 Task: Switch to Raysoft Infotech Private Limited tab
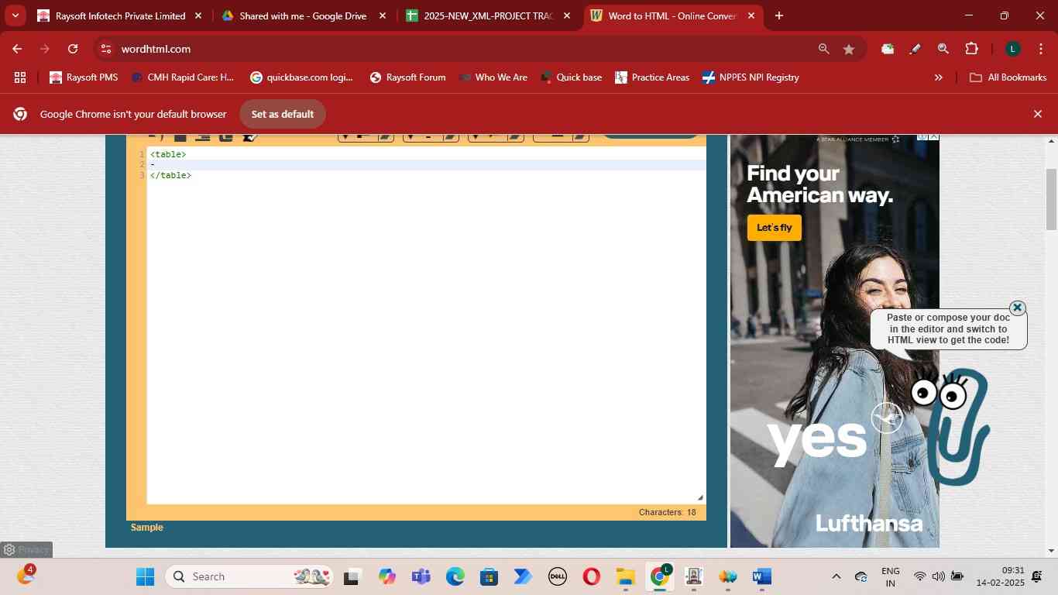coord(120,15)
